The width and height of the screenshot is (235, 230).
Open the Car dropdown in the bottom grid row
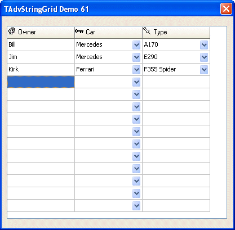136,206
